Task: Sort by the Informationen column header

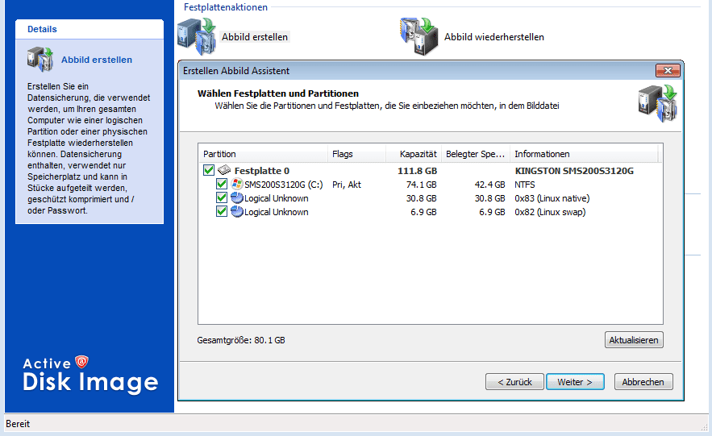Action: [584, 154]
